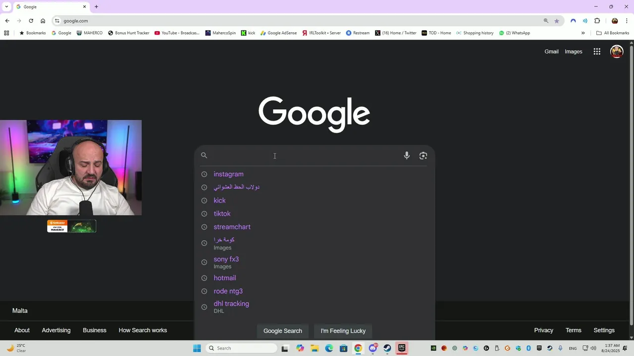Open Copilot from the taskbar
This screenshot has width=634, height=356.
[x=300, y=348]
